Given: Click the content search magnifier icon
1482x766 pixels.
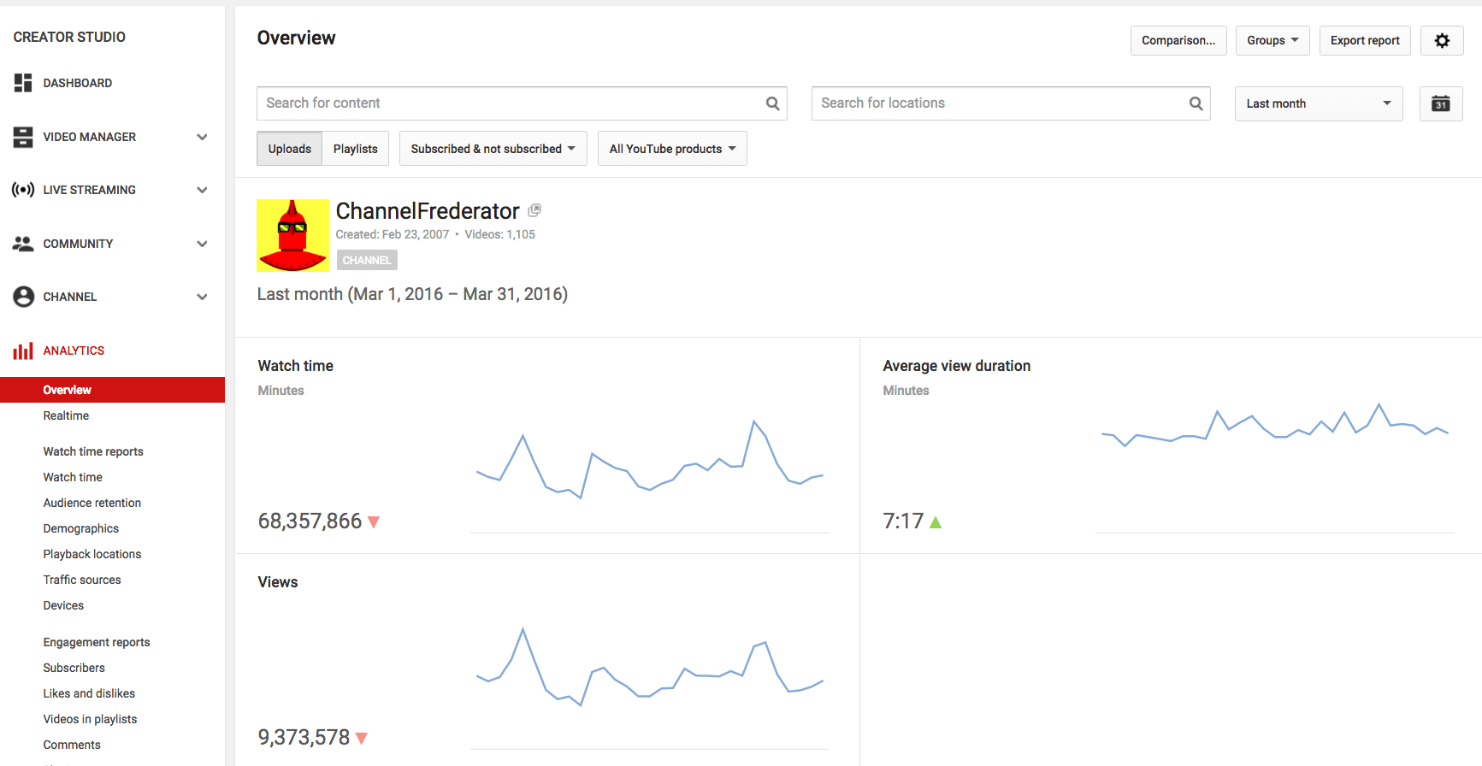Looking at the screenshot, I should click(772, 103).
